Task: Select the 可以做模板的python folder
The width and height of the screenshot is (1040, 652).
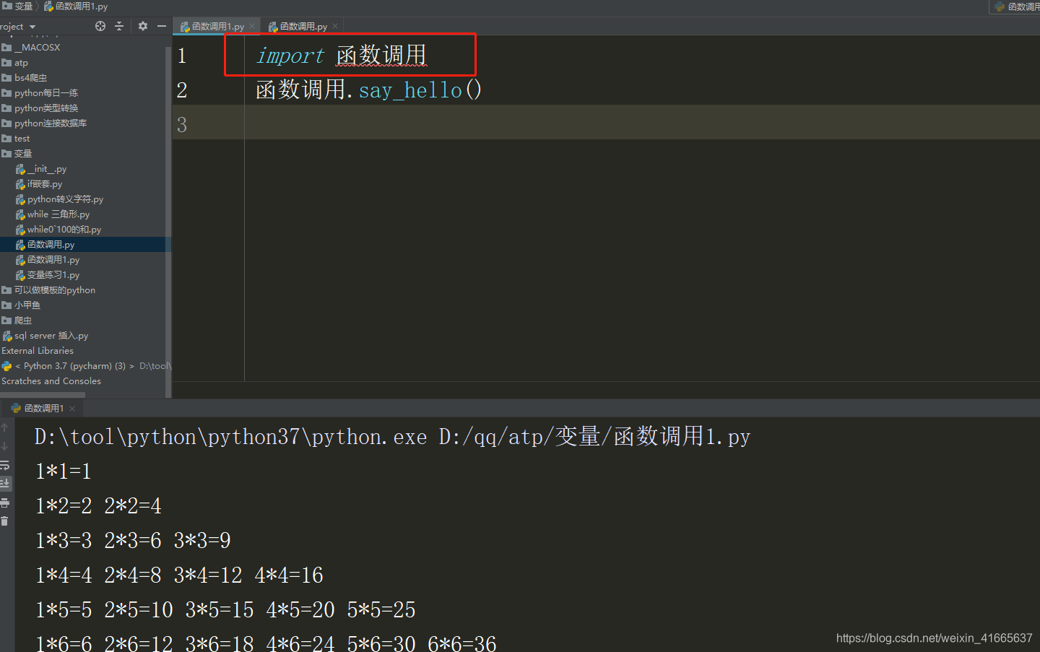Action: click(x=48, y=290)
